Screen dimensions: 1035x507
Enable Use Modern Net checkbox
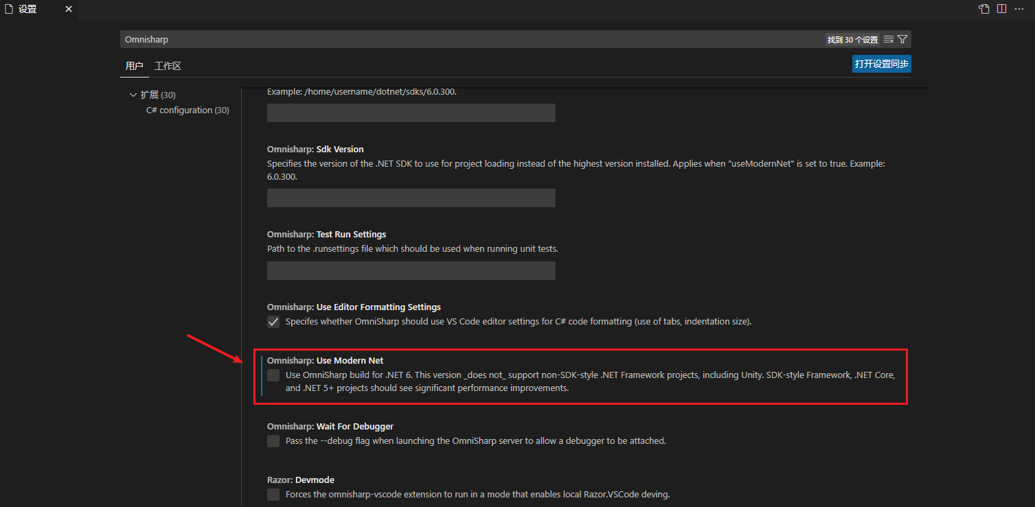[273, 375]
